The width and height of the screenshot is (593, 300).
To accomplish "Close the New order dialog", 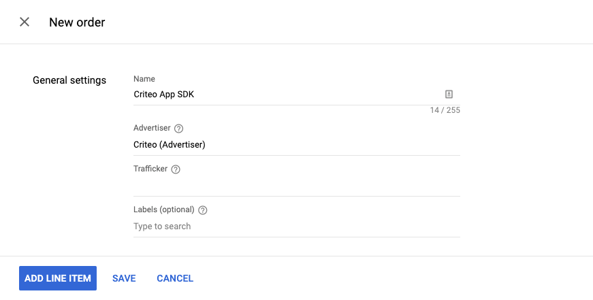I will 25,22.
